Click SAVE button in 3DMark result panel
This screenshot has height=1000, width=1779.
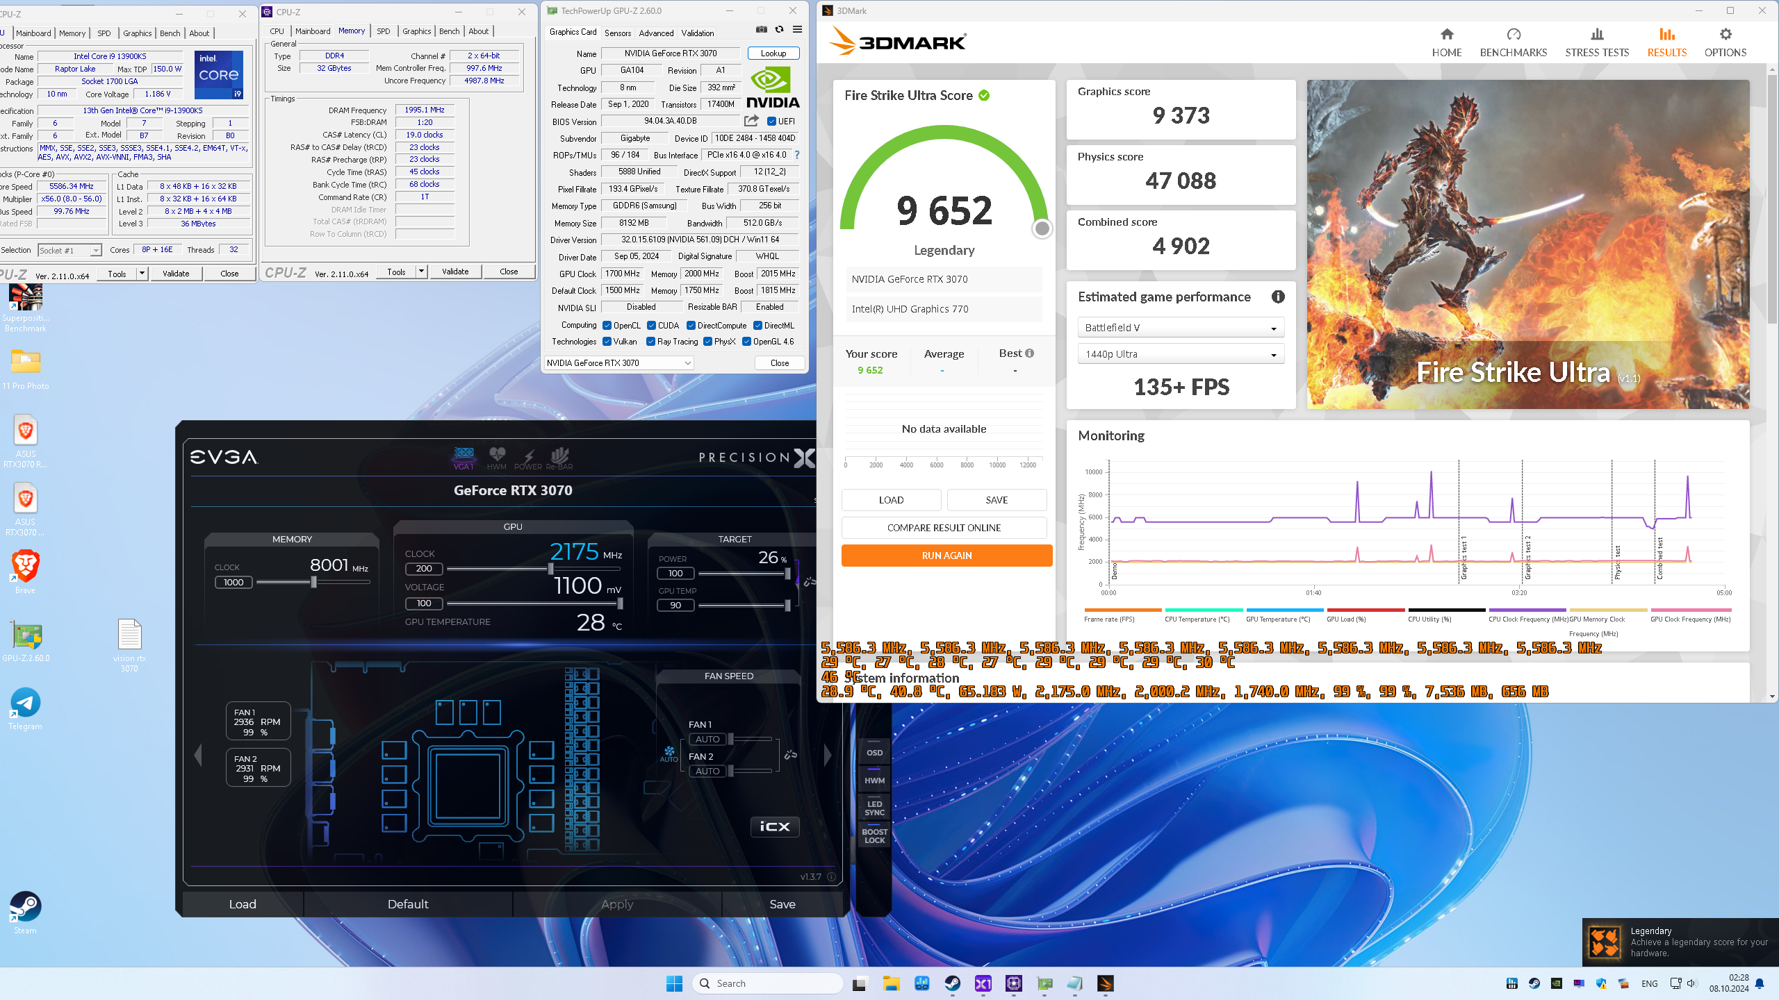pos(997,500)
